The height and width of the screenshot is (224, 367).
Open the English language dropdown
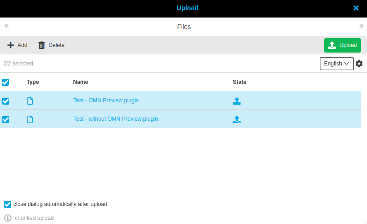[337, 64]
